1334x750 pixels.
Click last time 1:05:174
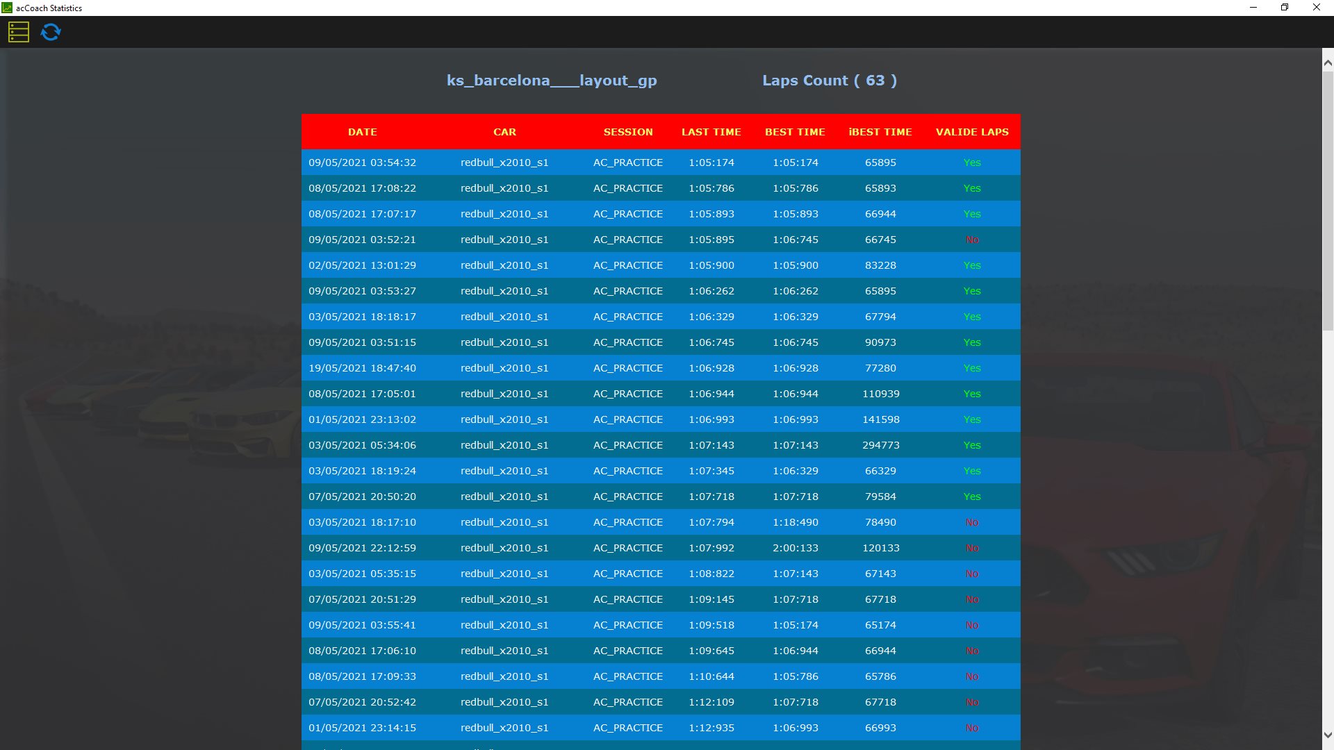click(x=711, y=162)
